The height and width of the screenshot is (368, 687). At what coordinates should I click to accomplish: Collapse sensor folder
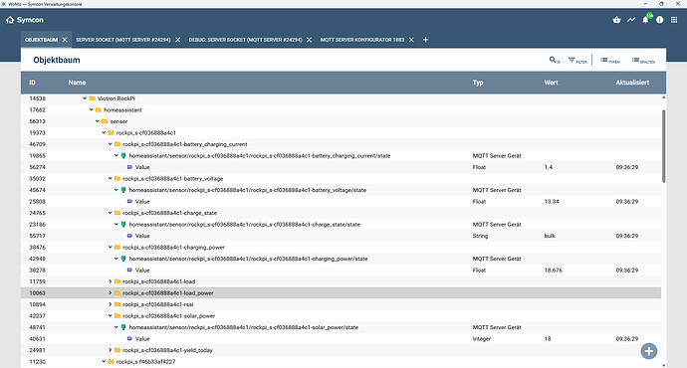click(98, 121)
